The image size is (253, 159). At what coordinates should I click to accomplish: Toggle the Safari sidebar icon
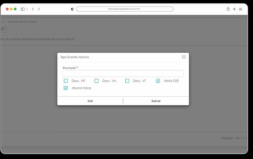coord(23,9)
